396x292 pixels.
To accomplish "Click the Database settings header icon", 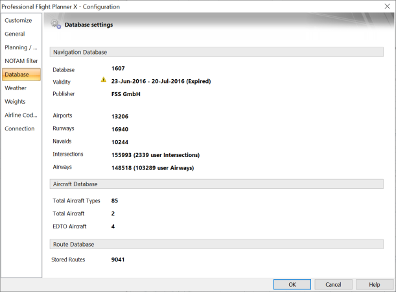I will pos(56,25).
